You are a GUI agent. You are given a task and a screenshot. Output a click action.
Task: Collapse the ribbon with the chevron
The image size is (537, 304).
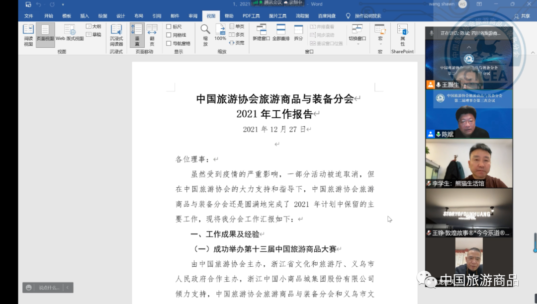click(x=533, y=52)
